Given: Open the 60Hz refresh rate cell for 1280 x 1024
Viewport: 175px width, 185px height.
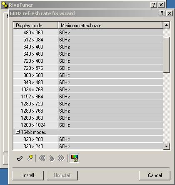Looking at the screenshot, I should pos(110,125).
